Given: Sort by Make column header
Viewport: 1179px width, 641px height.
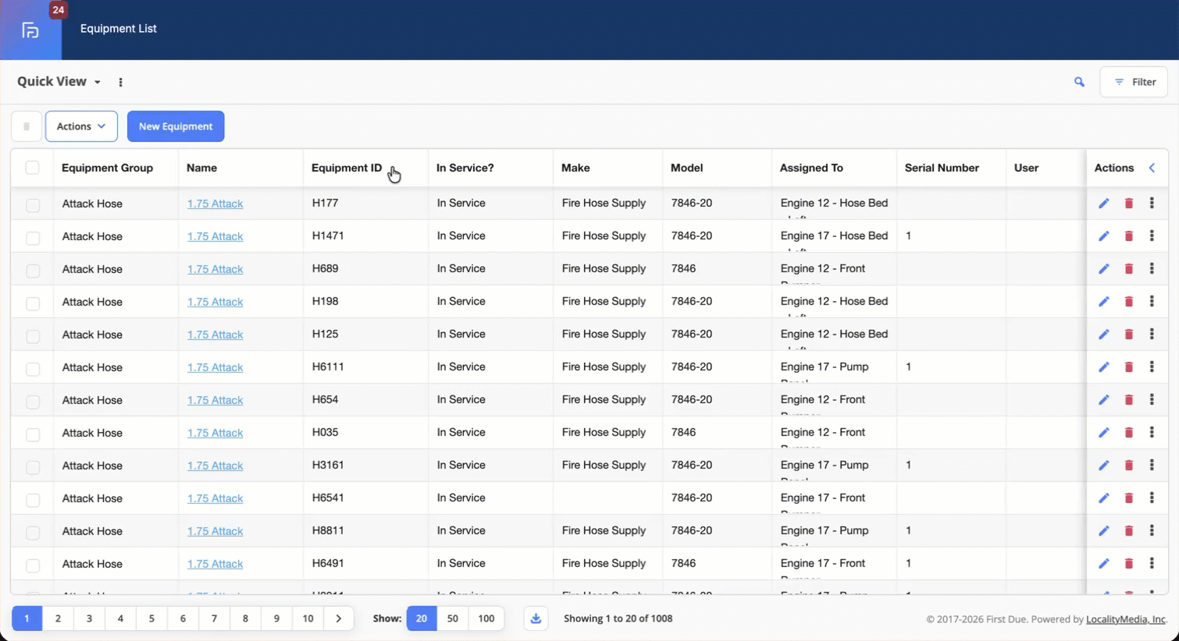Looking at the screenshot, I should coord(575,168).
